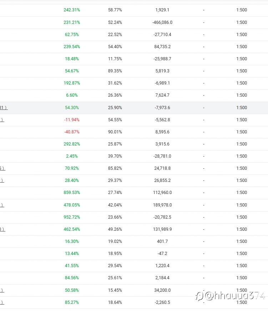Image resolution: width=268 pixels, height=311 pixels.
Task: Open the truncated link ending in 31 )
Action: (x=4, y=108)
